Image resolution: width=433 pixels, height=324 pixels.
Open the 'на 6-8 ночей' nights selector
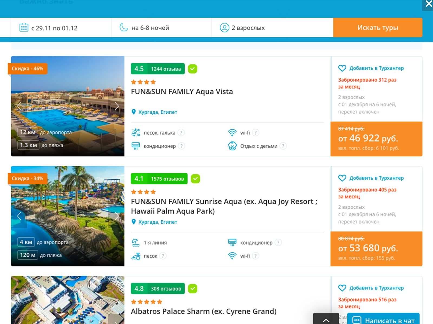tap(150, 28)
